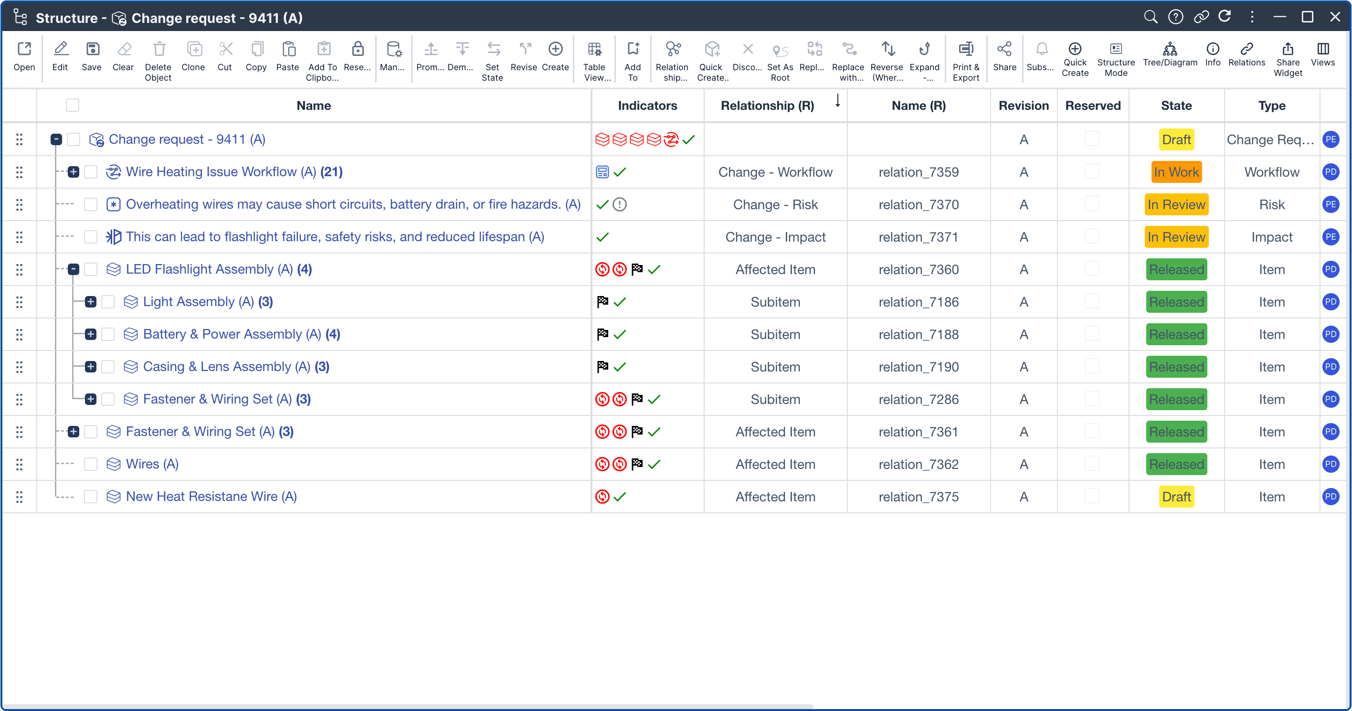Viewport: 1352px width, 711px height.
Task: Tick the checkbox beside Wires (A)
Action: click(91, 464)
